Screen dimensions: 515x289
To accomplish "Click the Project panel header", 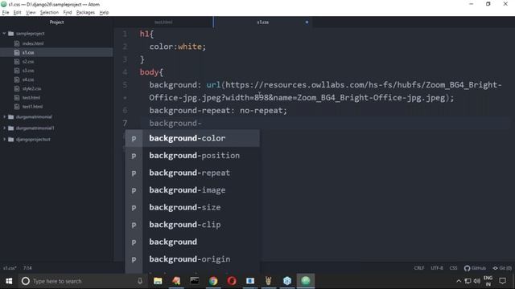I will pos(56,22).
